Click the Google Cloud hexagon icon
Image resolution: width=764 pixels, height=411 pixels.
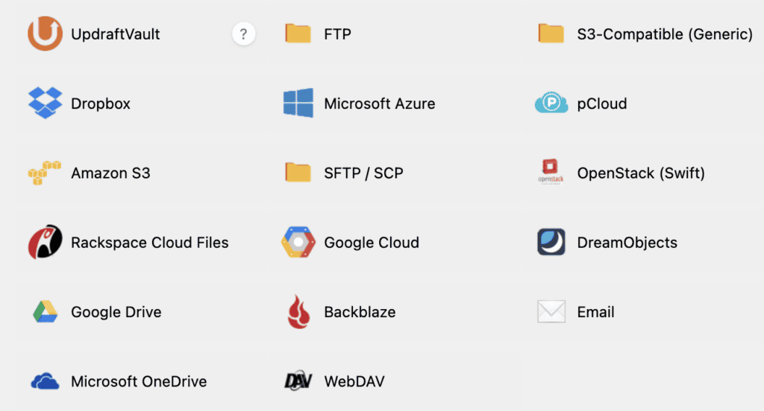point(298,242)
